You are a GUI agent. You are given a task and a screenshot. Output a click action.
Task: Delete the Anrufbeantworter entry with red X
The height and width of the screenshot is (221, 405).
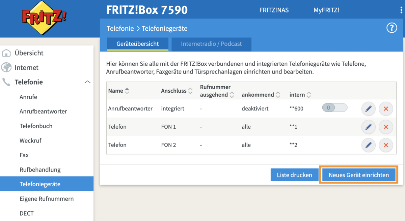point(386,109)
